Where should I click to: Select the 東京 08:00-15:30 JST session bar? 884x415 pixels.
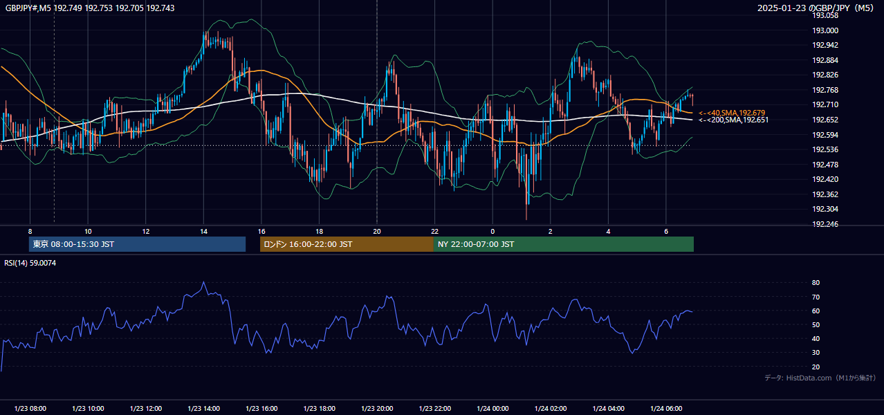pos(137,244)
